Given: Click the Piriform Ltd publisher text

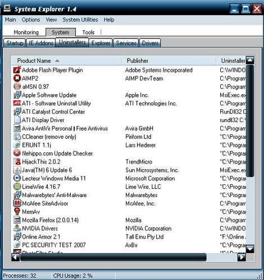Looking at the screenshot, I should pyautogui.click(x=138, y=137).
